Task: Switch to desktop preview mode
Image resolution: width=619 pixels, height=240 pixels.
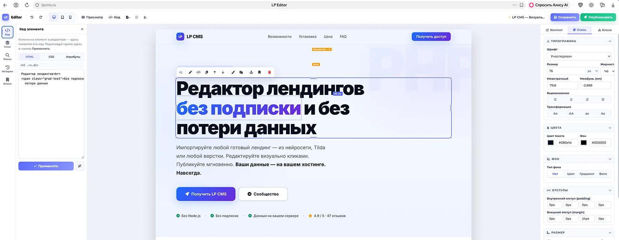Action: tap(54, 17)
